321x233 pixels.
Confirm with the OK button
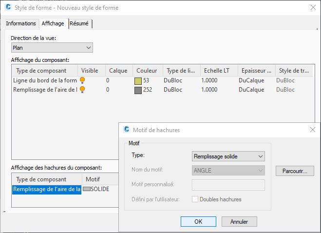pyautogui.click(x=198, y=221)
